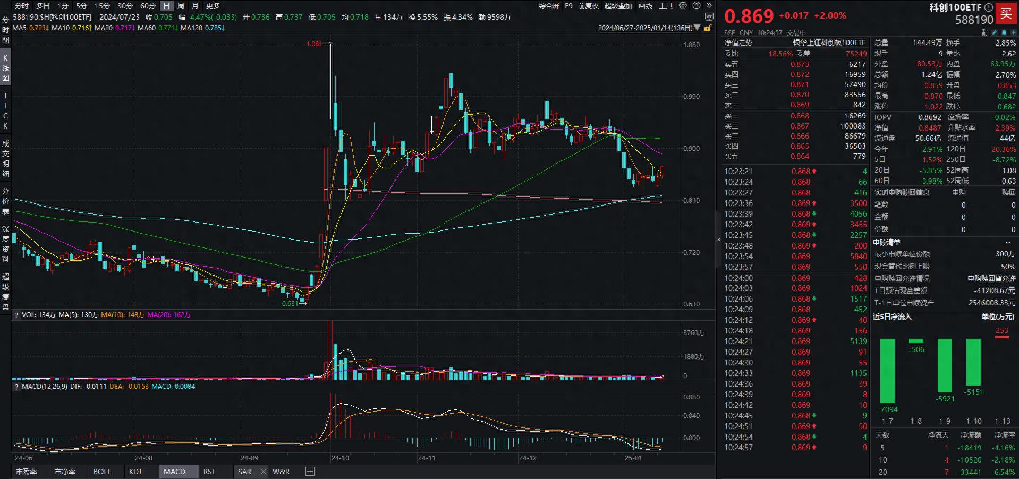The image size is (1019, 479).
Task: Open the 帮助 question mark icon
Action: click(696, 6)
